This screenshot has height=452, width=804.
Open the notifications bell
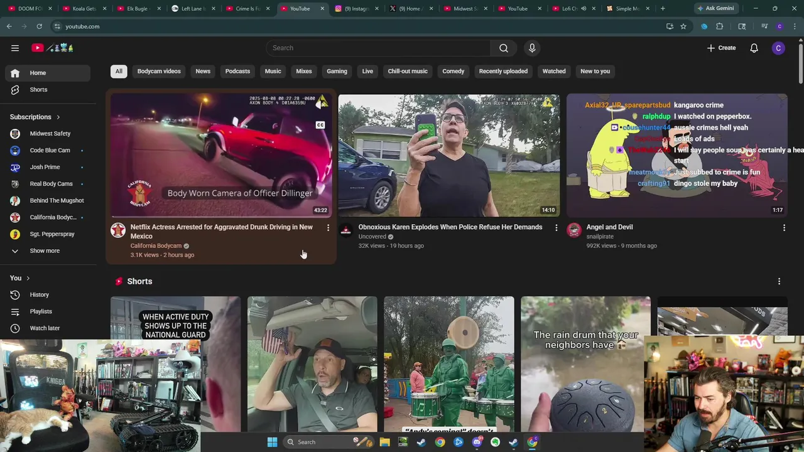click(754, 48)
